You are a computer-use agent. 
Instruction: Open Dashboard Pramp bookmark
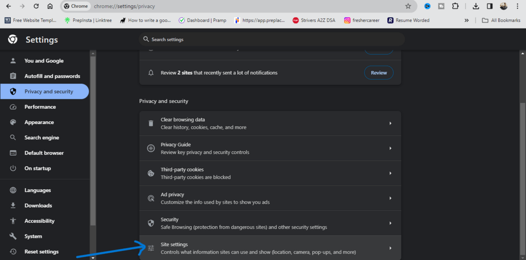[202, 21]
